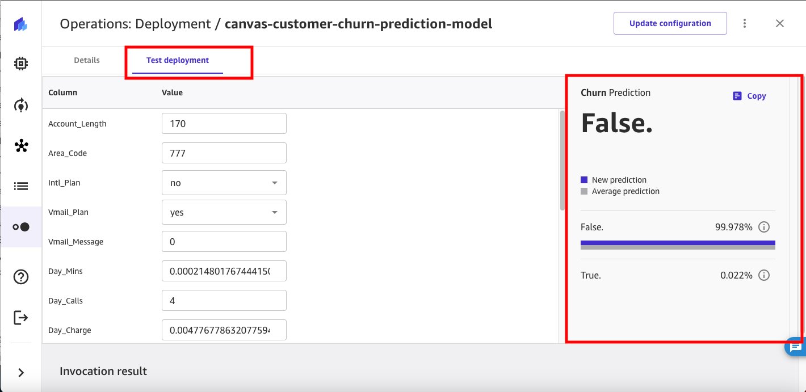Click the Account_Length value field
Screen dimensions: 806x392
(x=224, y=124)
